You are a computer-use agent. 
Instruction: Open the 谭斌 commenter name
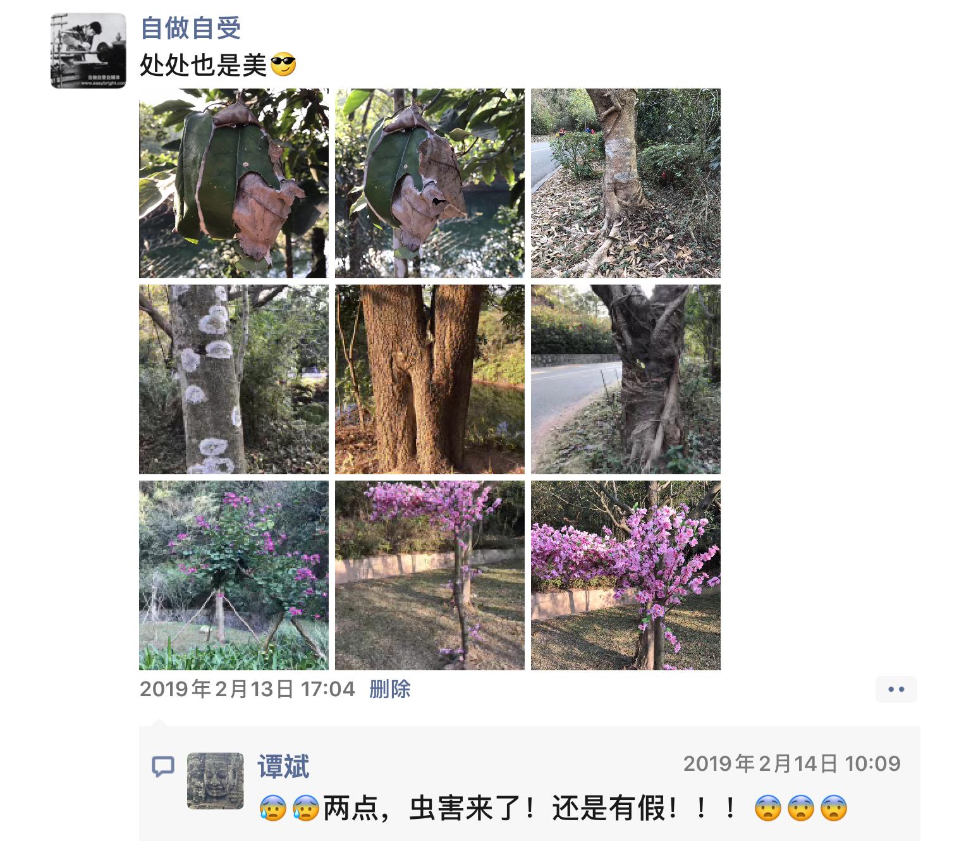[x=283, y=766]
